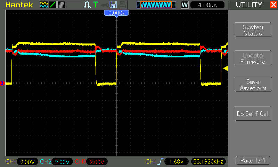The height and width of the screenshot is (167, 278).
Task: Click the W window timebase icon
Action: [x=185, y=5]
